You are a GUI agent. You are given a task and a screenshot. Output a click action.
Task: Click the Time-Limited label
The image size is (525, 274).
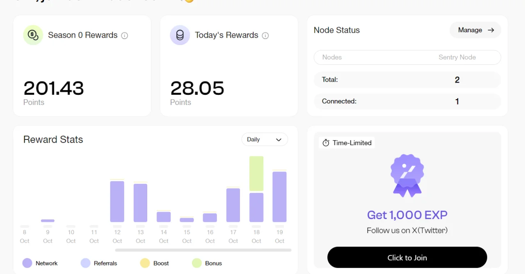tap(352, 143)
